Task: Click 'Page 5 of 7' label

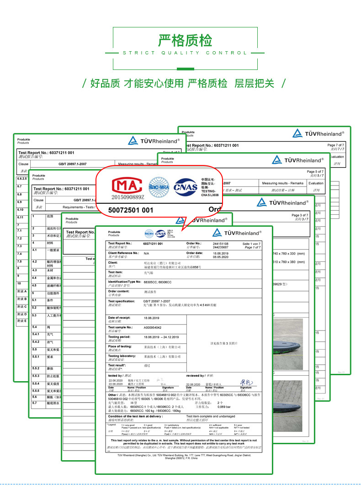Action: tap(315, 171)
